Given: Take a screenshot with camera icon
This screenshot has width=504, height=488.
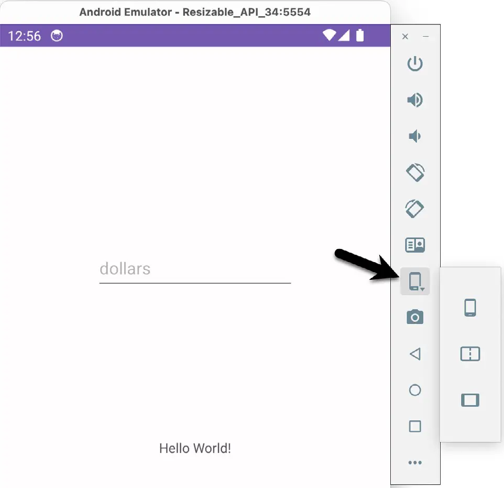Looking at the screenshot, I should [x=414, y=317].
